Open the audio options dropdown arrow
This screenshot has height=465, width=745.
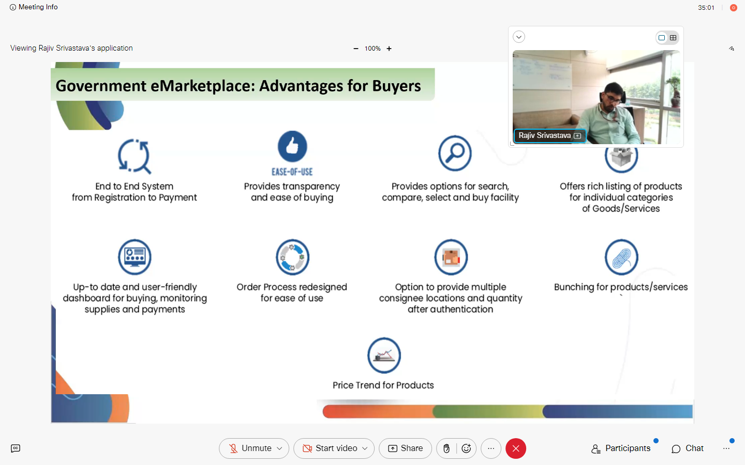pyautogui.click(x=280, y=448)
